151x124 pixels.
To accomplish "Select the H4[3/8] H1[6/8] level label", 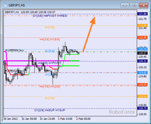I will click(x=50, y=40).
